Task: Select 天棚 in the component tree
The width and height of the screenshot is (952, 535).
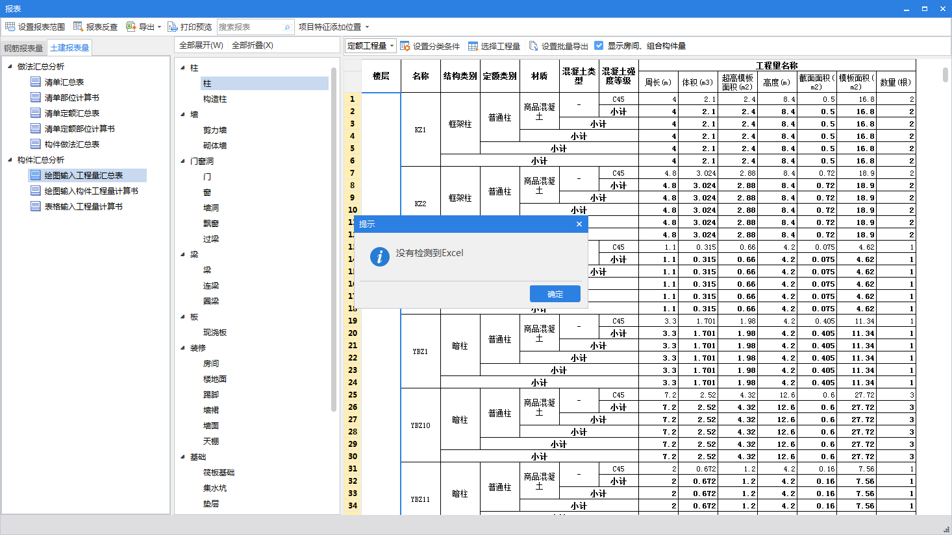Action: coord(211,441)
